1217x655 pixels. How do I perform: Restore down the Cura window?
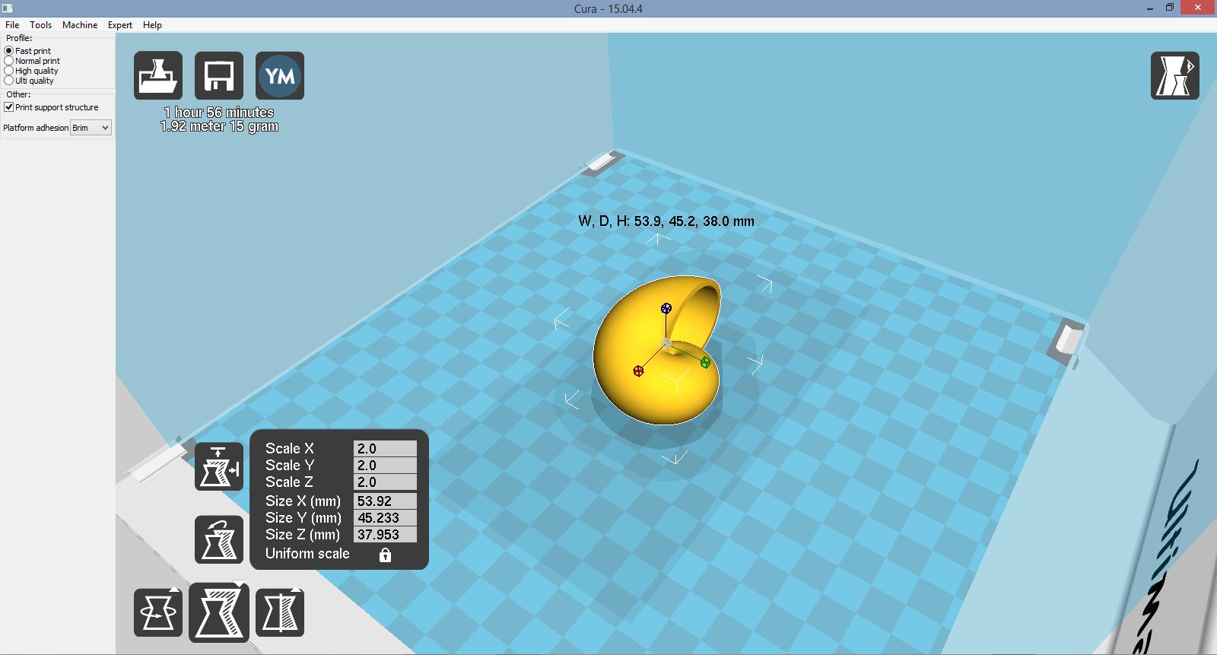pos(1170,8)
